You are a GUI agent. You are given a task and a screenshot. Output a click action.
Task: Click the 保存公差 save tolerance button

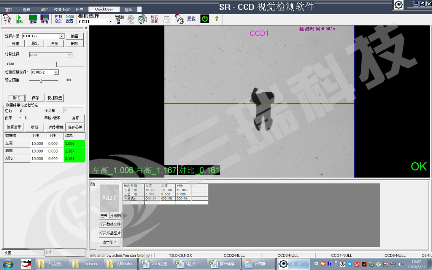pos(75,127)
